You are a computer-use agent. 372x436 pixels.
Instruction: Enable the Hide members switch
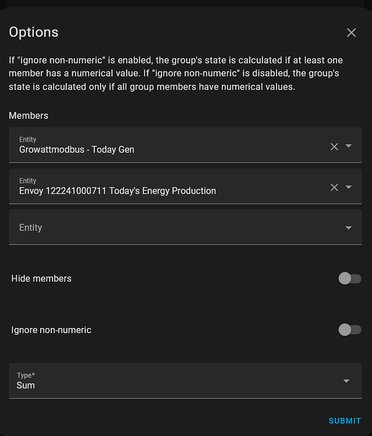tap(349, 279)
